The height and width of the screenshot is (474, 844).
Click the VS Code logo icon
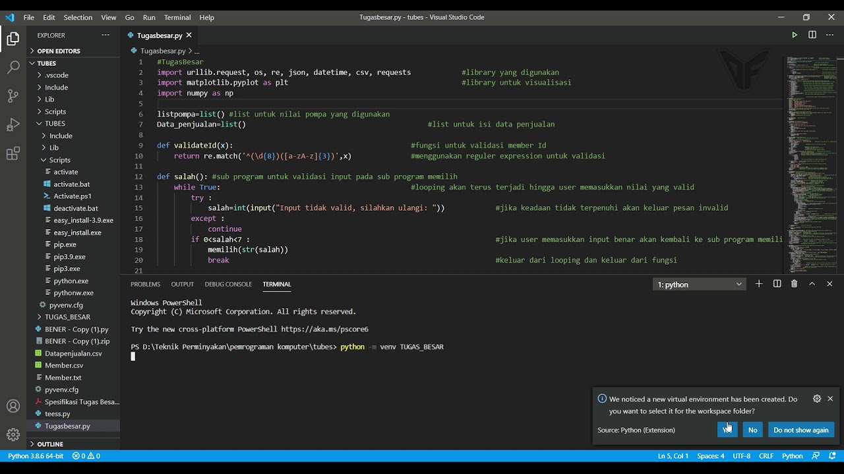click(x=9, y=17)
